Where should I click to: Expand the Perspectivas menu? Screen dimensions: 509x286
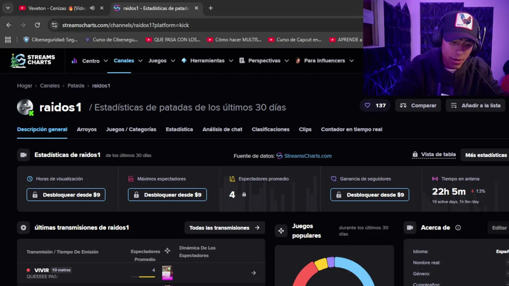(264, 60)
